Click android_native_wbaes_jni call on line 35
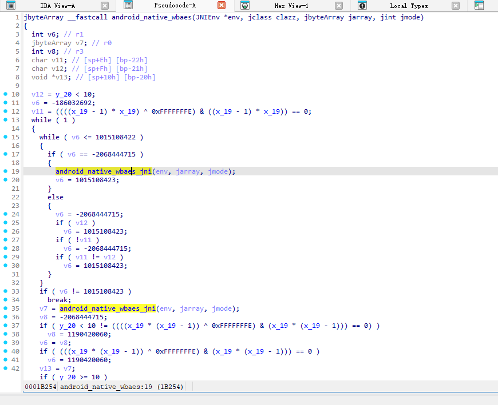 click(x=108, y=308)
